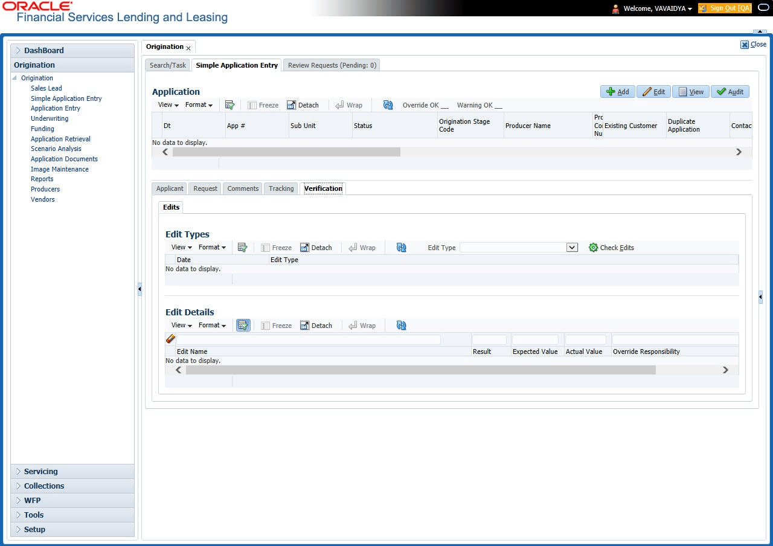This screenshot has width=773, height=546.
Task: Collapse the Origination tree node
Action: 14,78
